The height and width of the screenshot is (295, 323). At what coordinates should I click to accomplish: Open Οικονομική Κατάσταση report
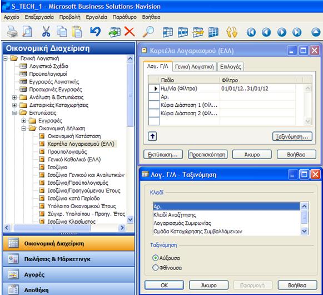coord(74,136)
